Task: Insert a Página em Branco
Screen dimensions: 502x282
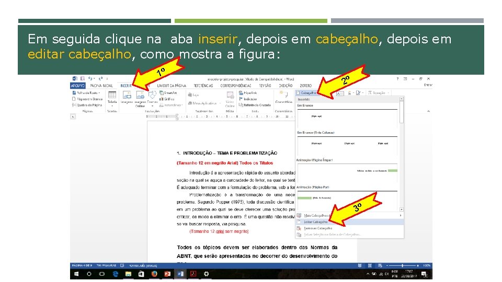Action: (87, 99)
